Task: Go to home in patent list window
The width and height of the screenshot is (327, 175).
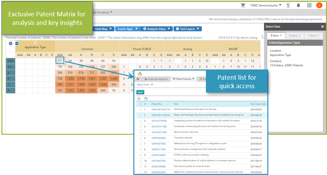Action: [x=138, y=79]
